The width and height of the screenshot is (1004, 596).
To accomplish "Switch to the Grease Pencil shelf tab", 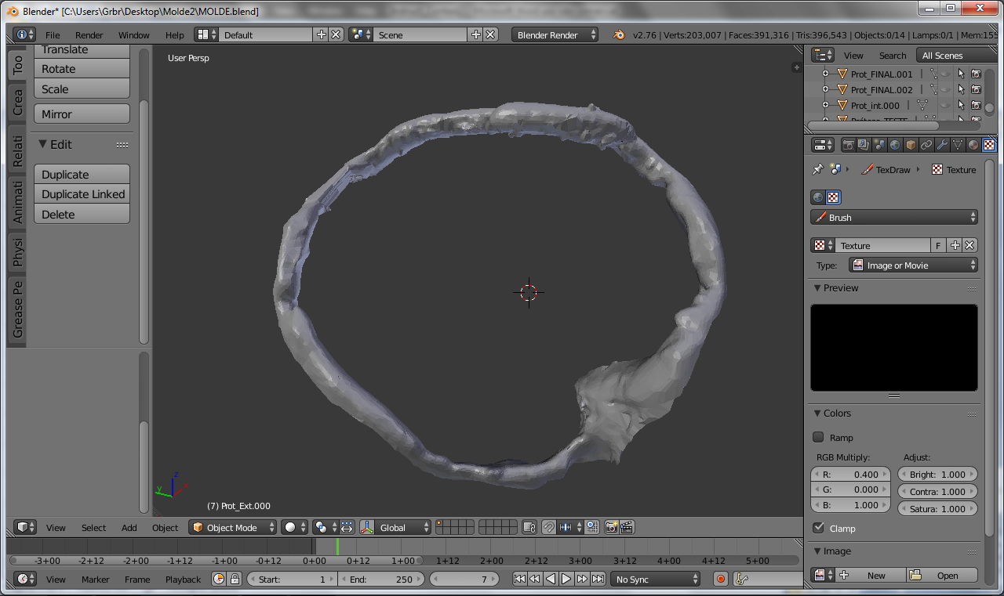I will click(17, 311).
